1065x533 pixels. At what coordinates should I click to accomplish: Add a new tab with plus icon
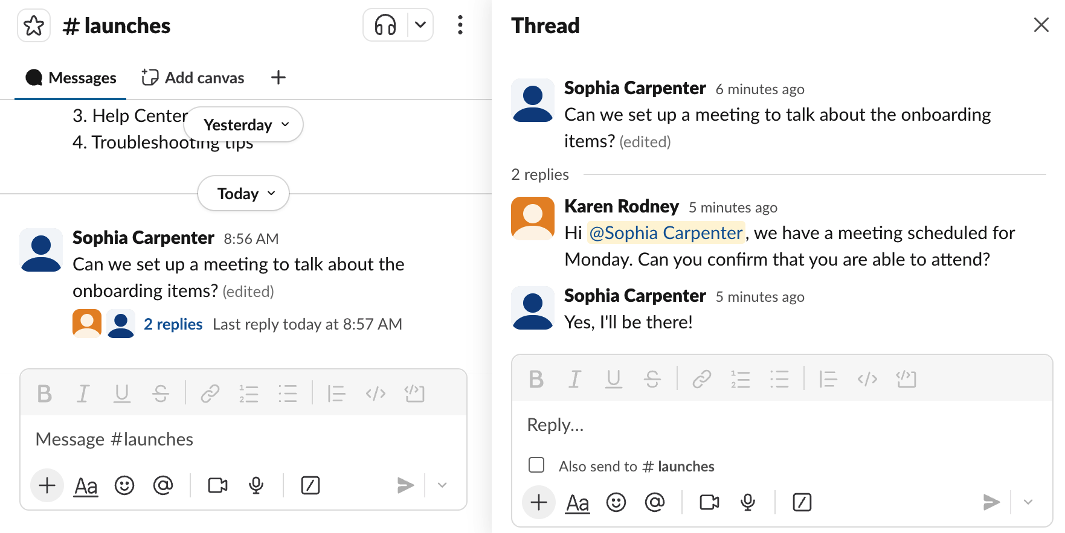278,78
